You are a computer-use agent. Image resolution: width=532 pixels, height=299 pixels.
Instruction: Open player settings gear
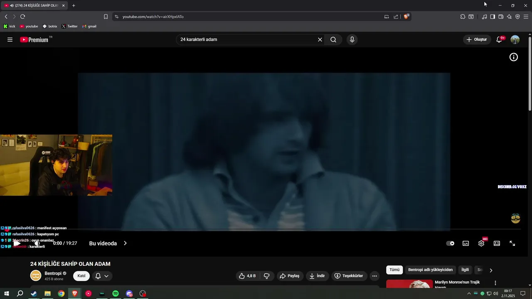tap(481, 243)
